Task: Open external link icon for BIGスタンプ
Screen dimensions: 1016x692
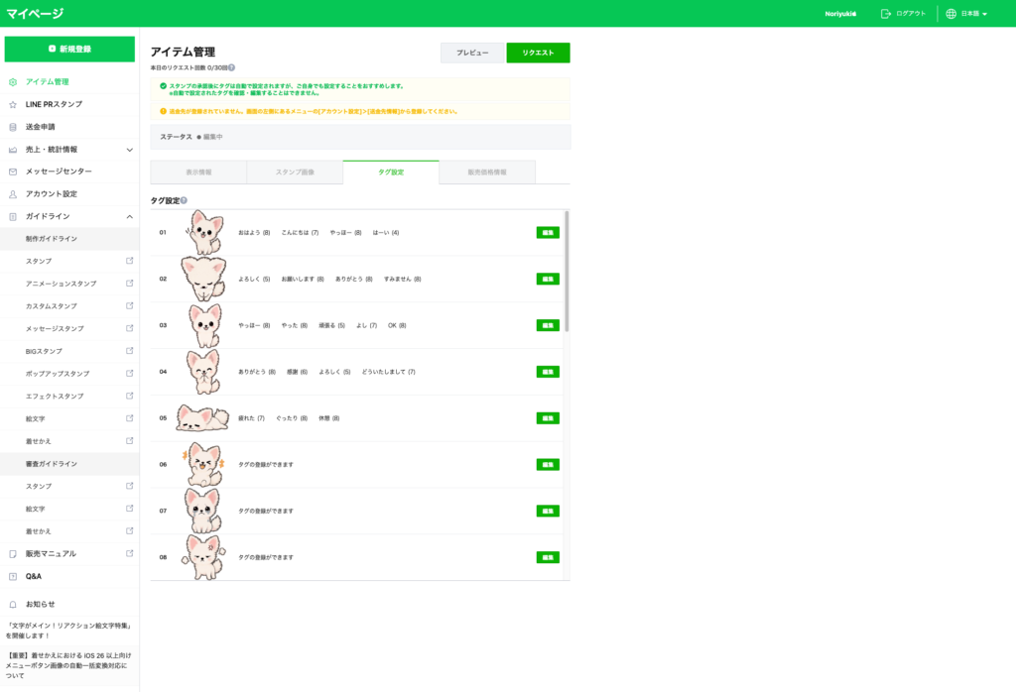Action: (130, 351)
